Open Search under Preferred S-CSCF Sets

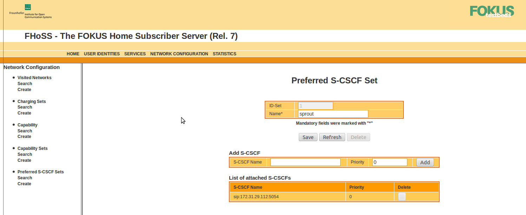point(25,178)
